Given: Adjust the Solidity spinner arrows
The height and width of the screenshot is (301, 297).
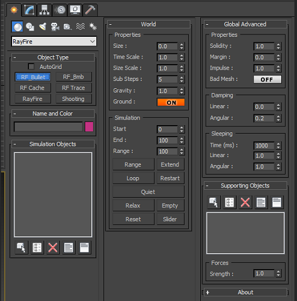Looking at the screenshot, I should pos(278,47).
